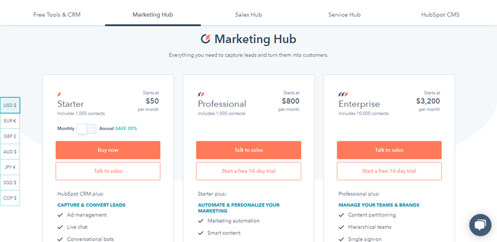
Task: Click the Starter plan single bolt icon
Action: click(x=59, y=95)
